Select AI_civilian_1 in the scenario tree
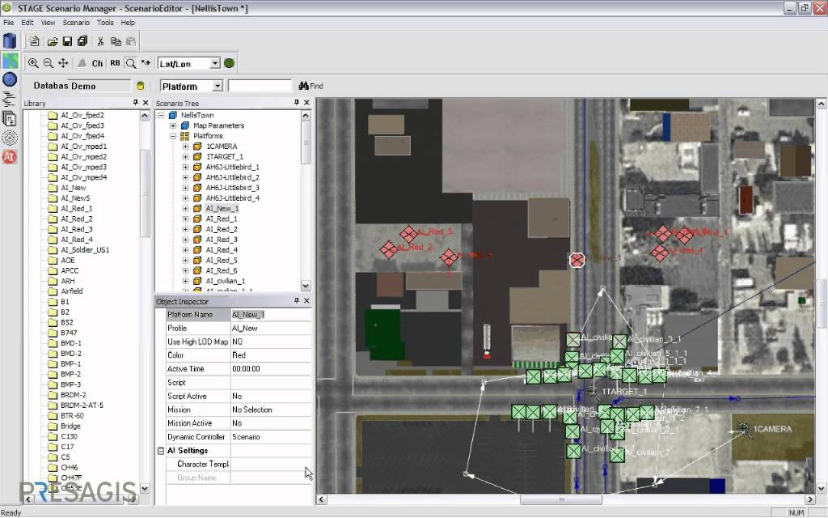Screen dimensions: 828x518 tap(225, 281)
